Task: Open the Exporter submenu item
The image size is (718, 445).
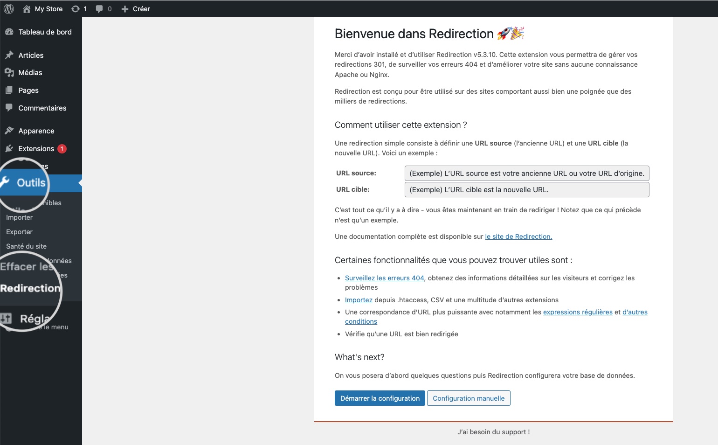Action: coord(20,232)
